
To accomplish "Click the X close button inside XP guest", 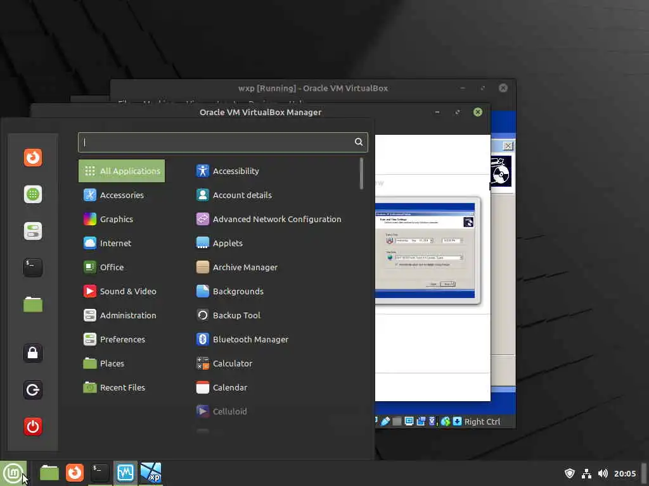I will [x=508, y=146].
